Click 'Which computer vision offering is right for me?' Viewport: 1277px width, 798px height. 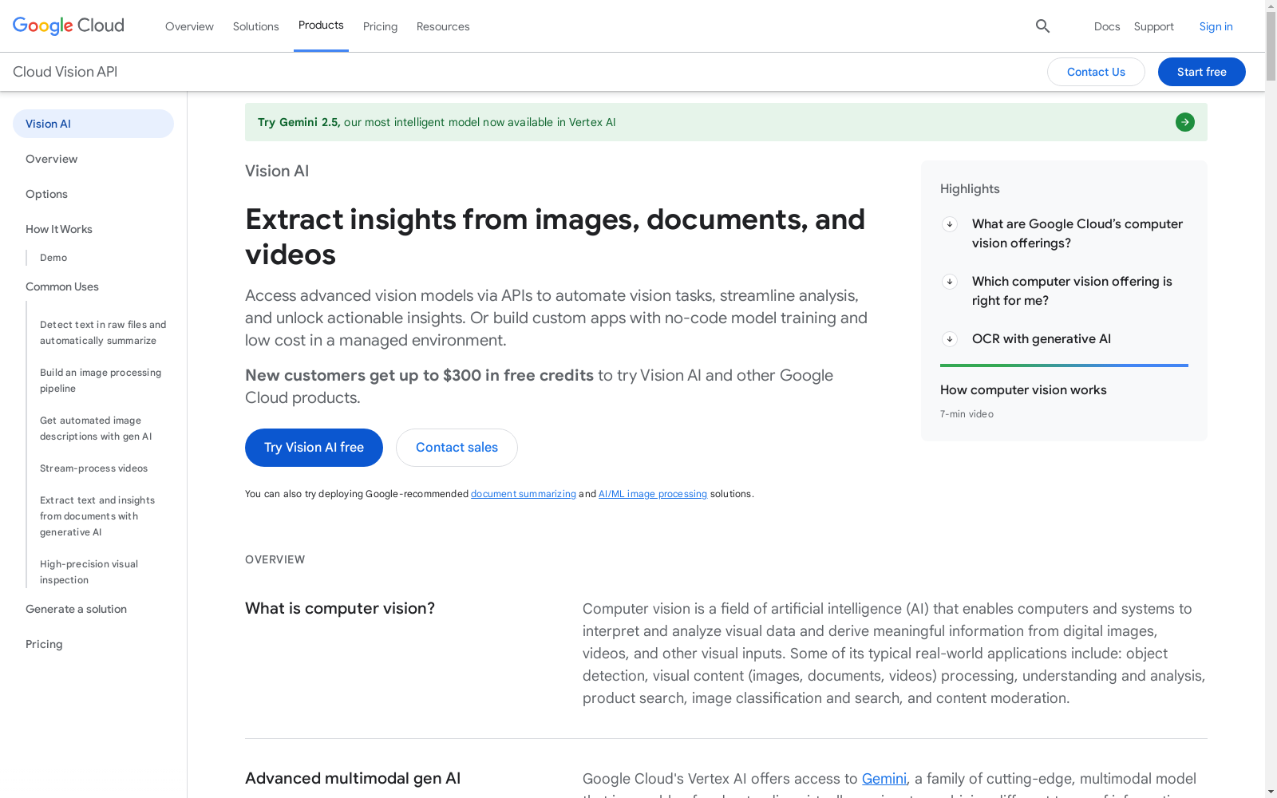(1072, 291)
